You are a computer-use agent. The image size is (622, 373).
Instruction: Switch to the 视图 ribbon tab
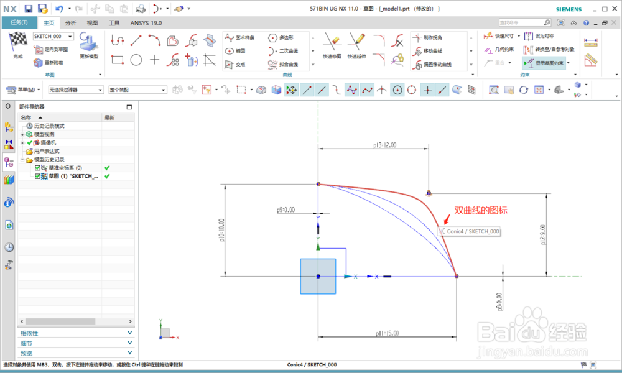pyautogui.click(x=92, y=23)
